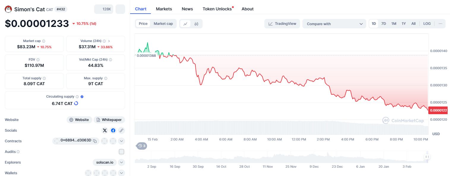Select the line chart view icon
Image resolution: width=450 pixels, height=176 pixels.
point(185,24)
